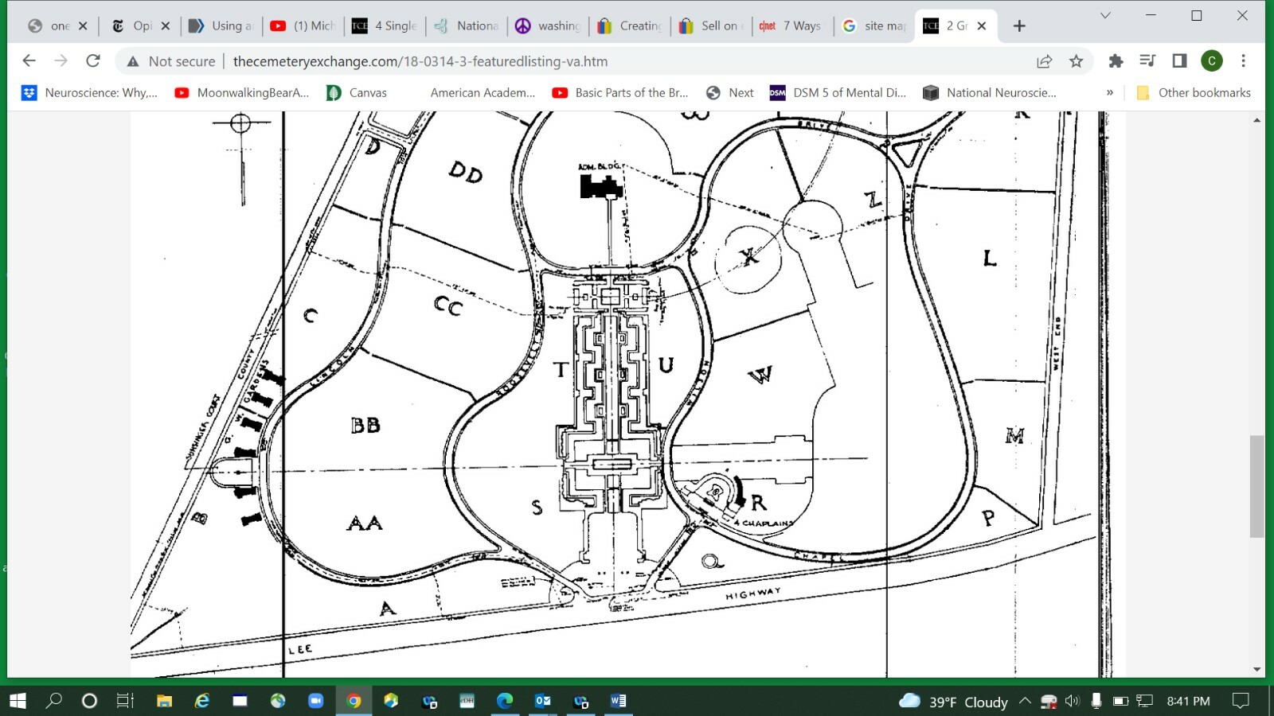Reload the current page
1274x716 pixels.
click(x=93, y=61)
